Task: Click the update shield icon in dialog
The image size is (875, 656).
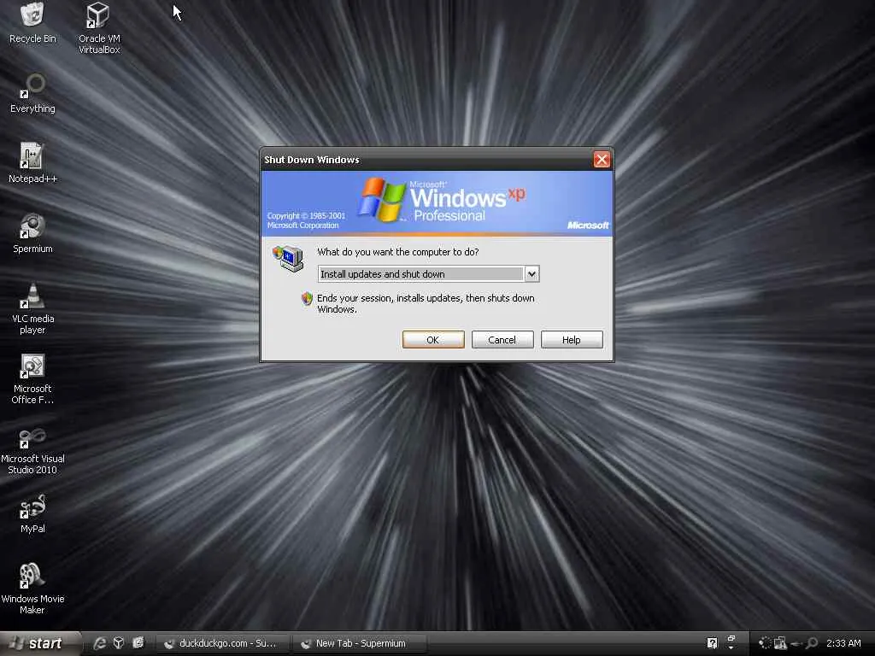Action: pos(307,298)
